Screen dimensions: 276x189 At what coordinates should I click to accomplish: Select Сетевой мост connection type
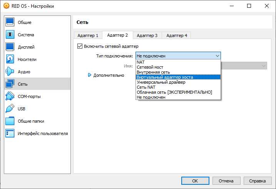150,67
